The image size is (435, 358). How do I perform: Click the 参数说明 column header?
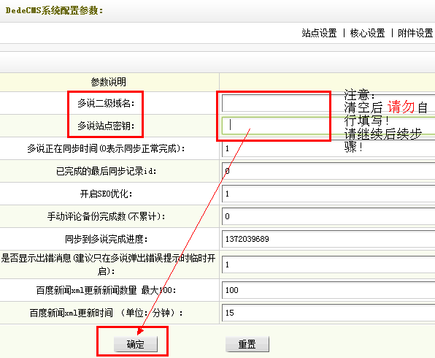[108, 82]
